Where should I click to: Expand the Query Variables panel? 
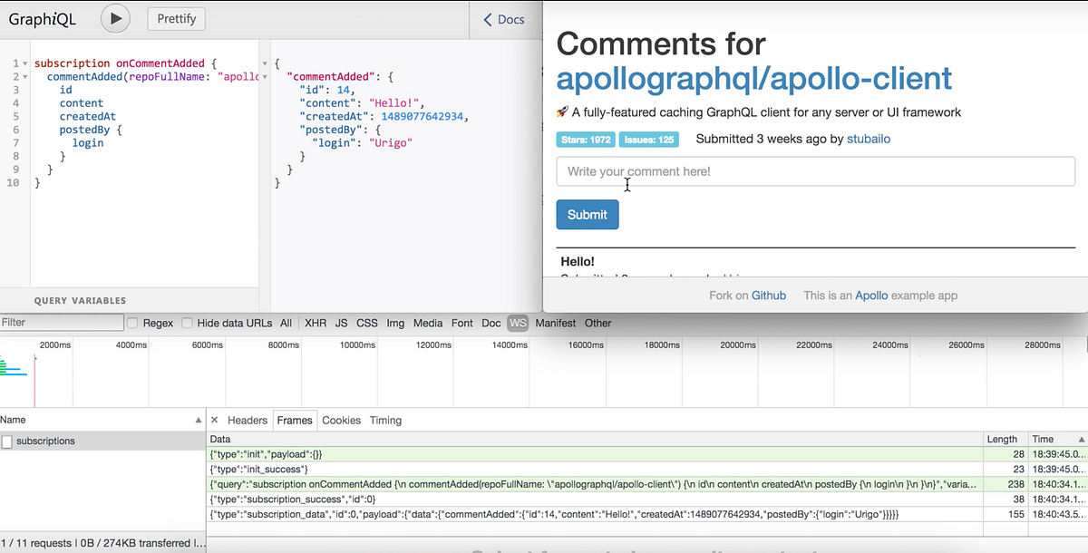click(81, 300)
